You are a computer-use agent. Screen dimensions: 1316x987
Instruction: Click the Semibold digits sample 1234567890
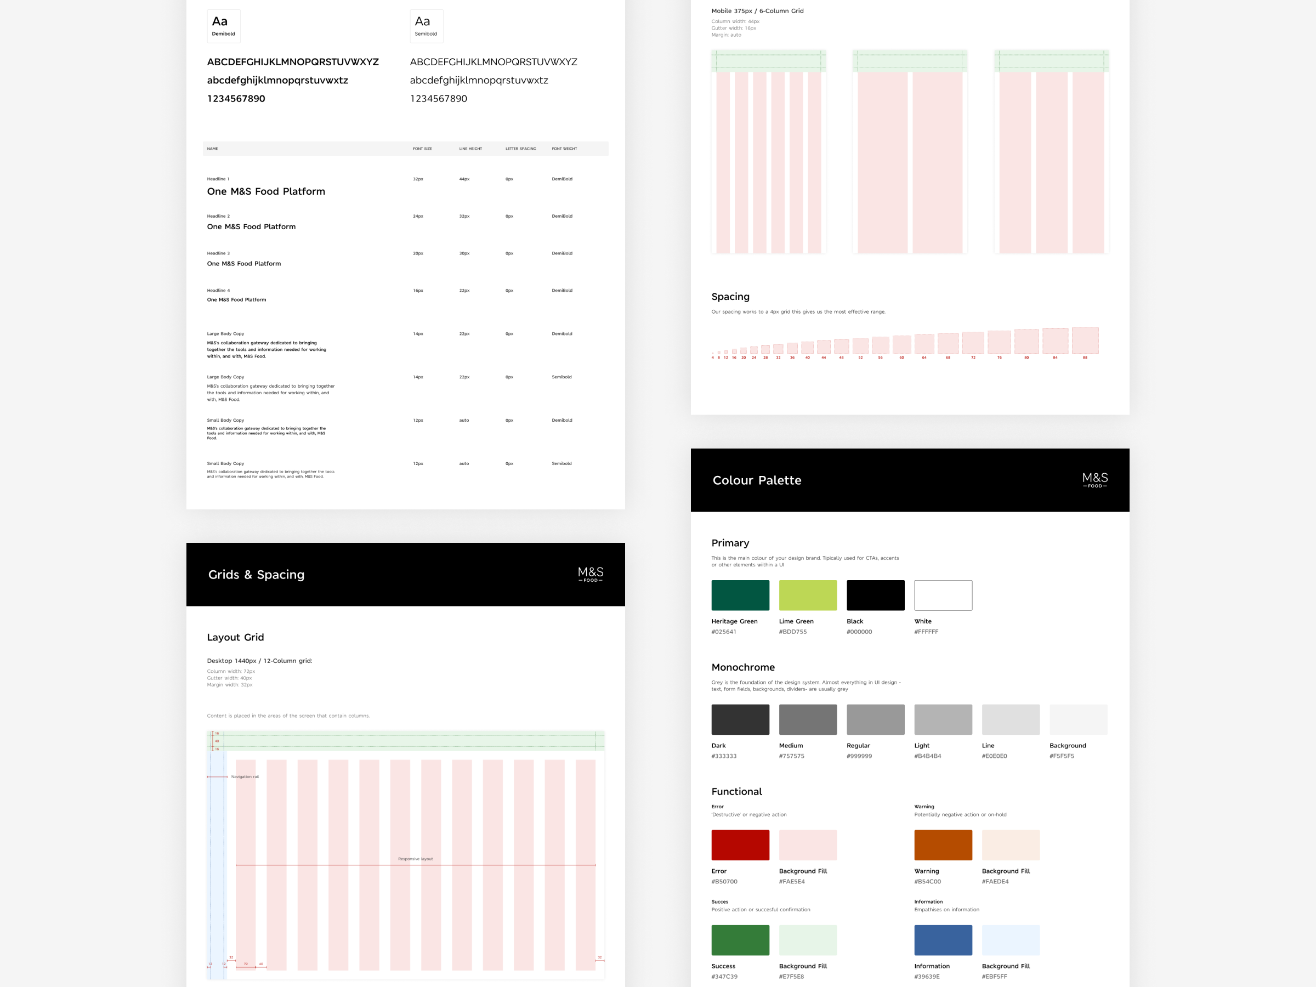pos(439,99)
